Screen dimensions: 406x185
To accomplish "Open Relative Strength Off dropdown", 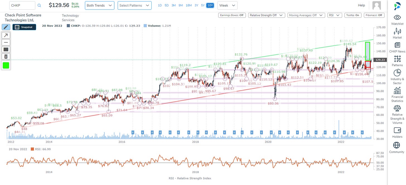I will (x=267, y=15).
